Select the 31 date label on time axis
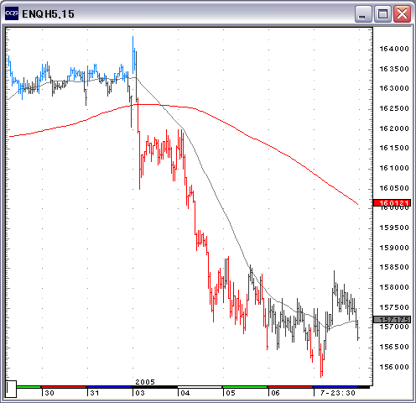The image size is (416, 403). click(x=95, y=393)
